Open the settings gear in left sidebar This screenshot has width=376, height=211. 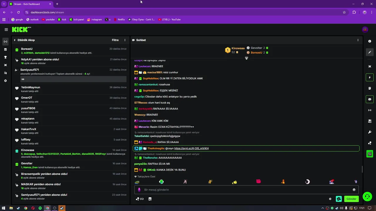5,81
